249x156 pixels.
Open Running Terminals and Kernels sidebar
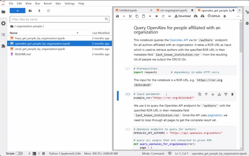pos(3,23)
